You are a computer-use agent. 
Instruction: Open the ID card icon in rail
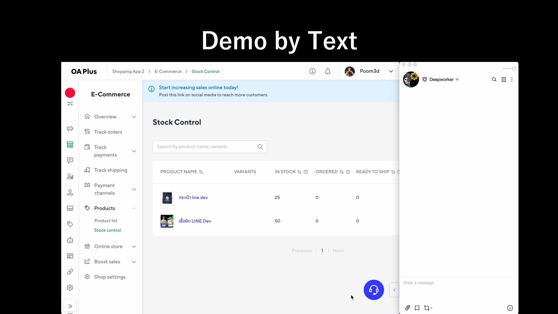tap(70, 256)
